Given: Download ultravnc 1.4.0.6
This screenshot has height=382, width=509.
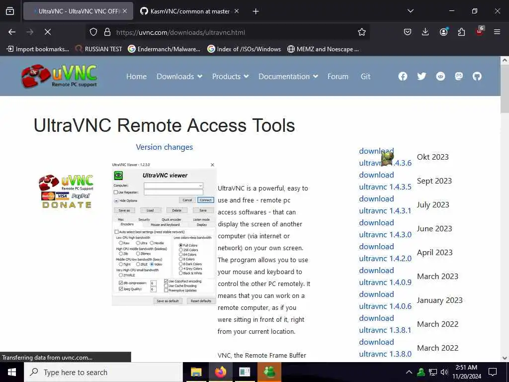Looking at the screenshot, I should tap(385, 300).
